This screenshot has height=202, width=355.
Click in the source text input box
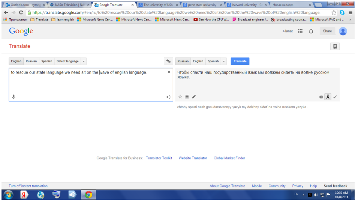click(x=91, y=84)
